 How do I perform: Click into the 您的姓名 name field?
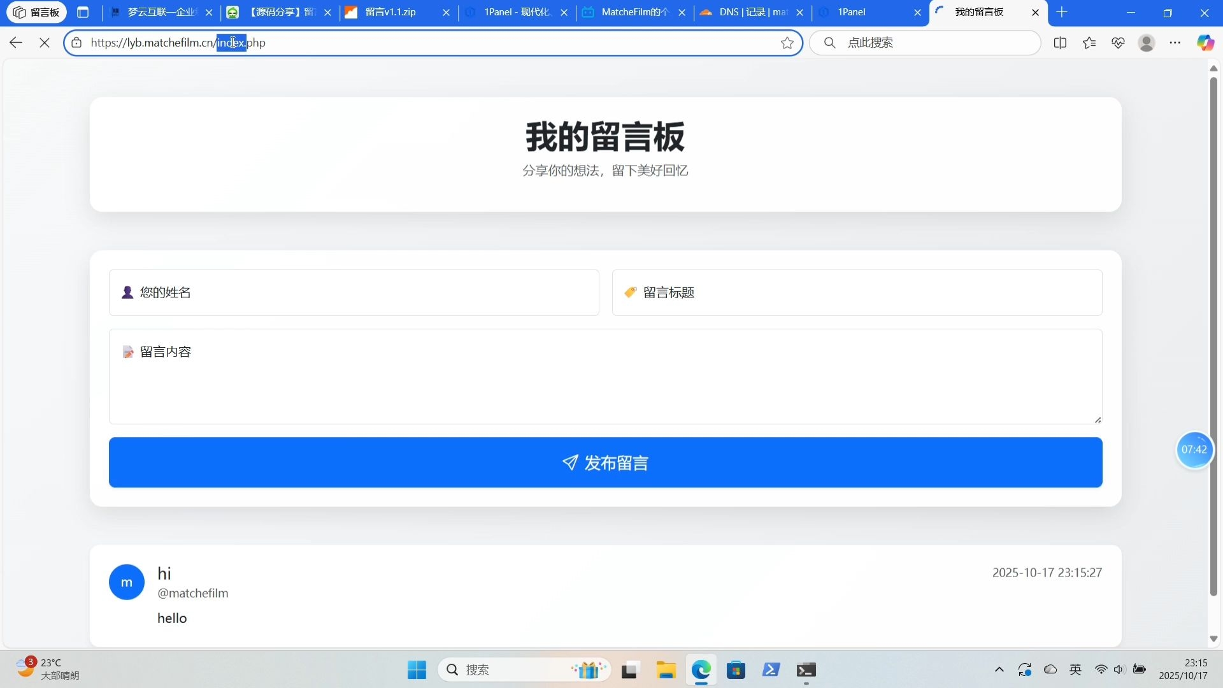tap(354, 292)
